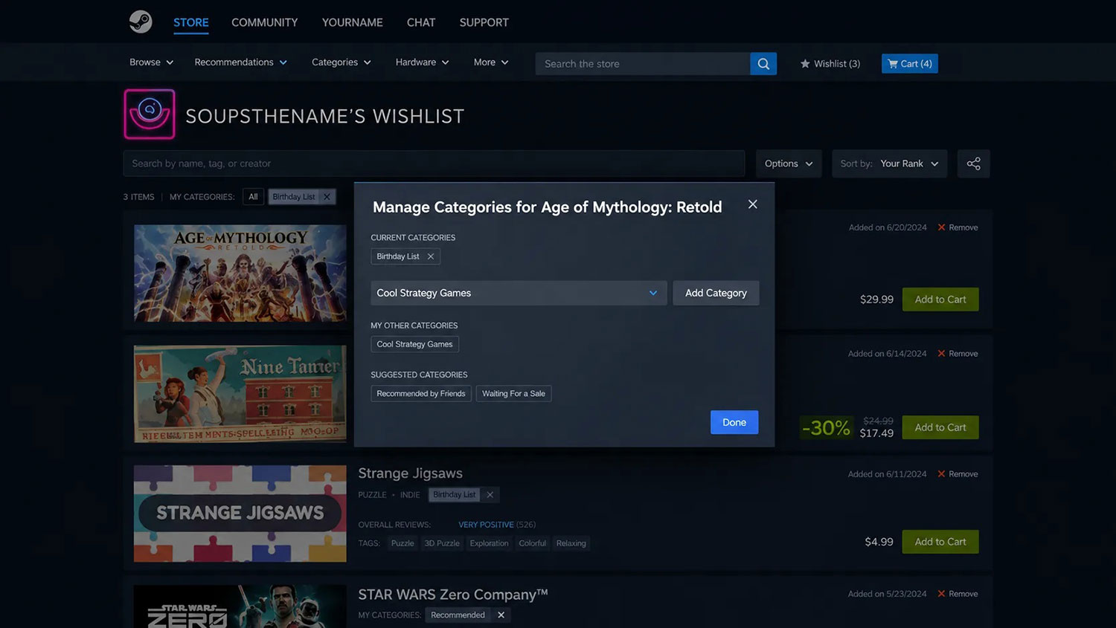The height and width of the screenshot is (628, 1116).
Task: Pick the Recommended by Friends suggested category
Action: click(x=421, y=394)
